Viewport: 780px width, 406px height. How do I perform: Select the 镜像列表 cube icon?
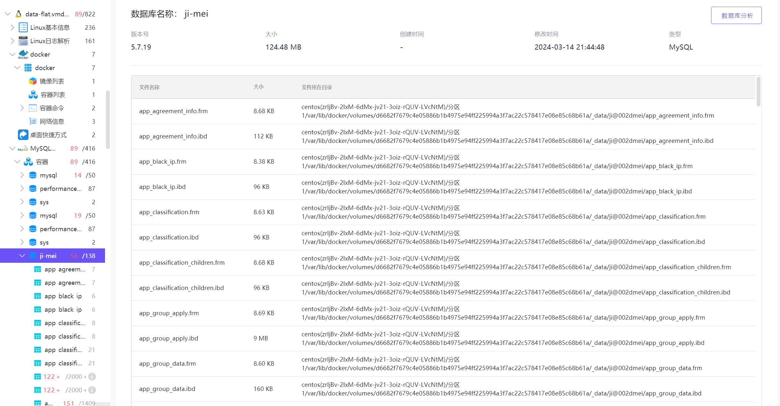pyautogui.click(x=33, y=81)
